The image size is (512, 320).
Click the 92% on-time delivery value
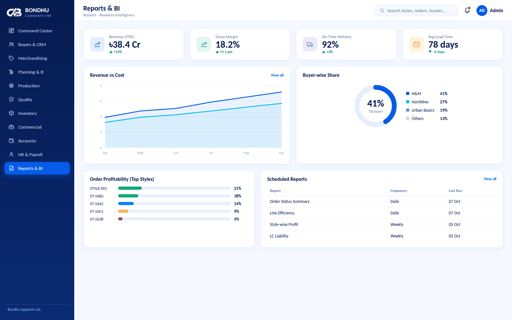click(330, 44)
